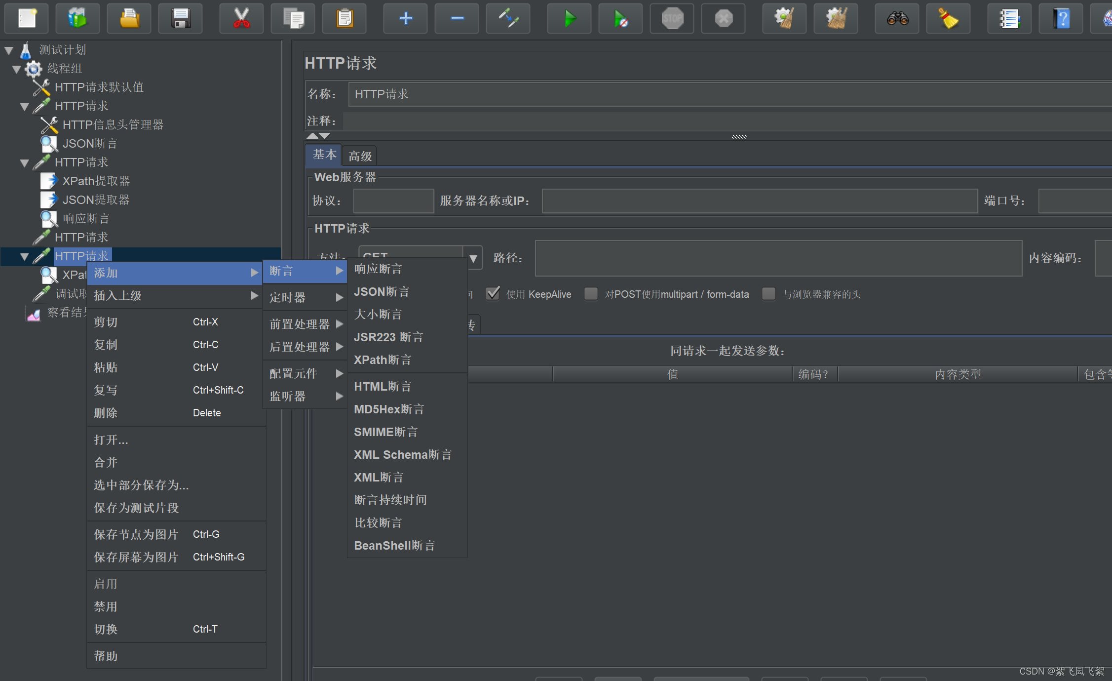The height and width of the screenshot is (681, 1112).
Task: Click the Start no pauses toolbar icon
Action: (x=620, y=19)
